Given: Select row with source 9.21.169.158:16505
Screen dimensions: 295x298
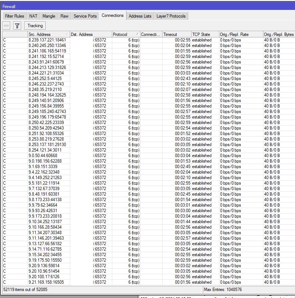Looking at the screenshot, I should 149,283.
